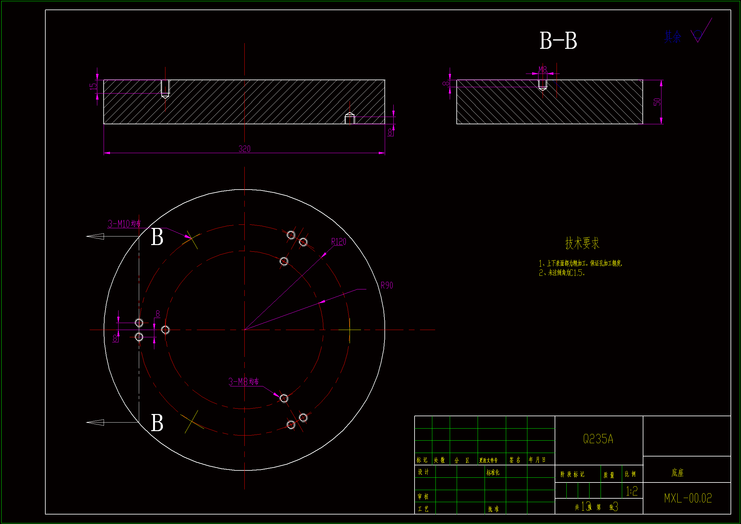
Task: Select the R90 radius dimension label
Action: coord(387,285)
